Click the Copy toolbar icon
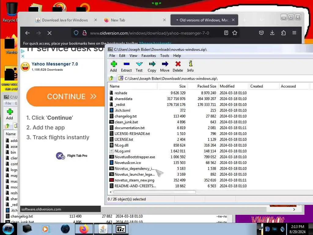This screenshot has height=235, width=313. (152, 66)
